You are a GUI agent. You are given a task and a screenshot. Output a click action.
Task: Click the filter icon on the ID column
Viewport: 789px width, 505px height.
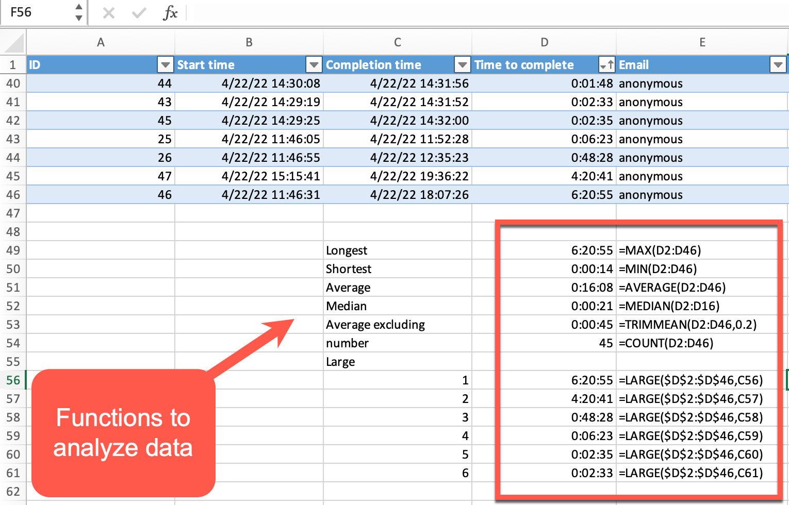click(165, 64)
